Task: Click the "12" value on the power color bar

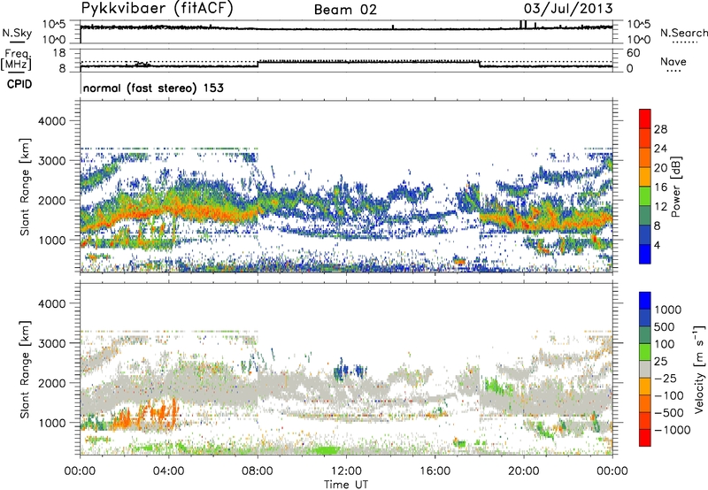Action: (660, 207)
